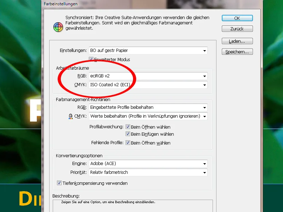Open Priorität dropdown 'Relativ farbmetrisch'
283x212 pixels.
[x=148, y=172]
